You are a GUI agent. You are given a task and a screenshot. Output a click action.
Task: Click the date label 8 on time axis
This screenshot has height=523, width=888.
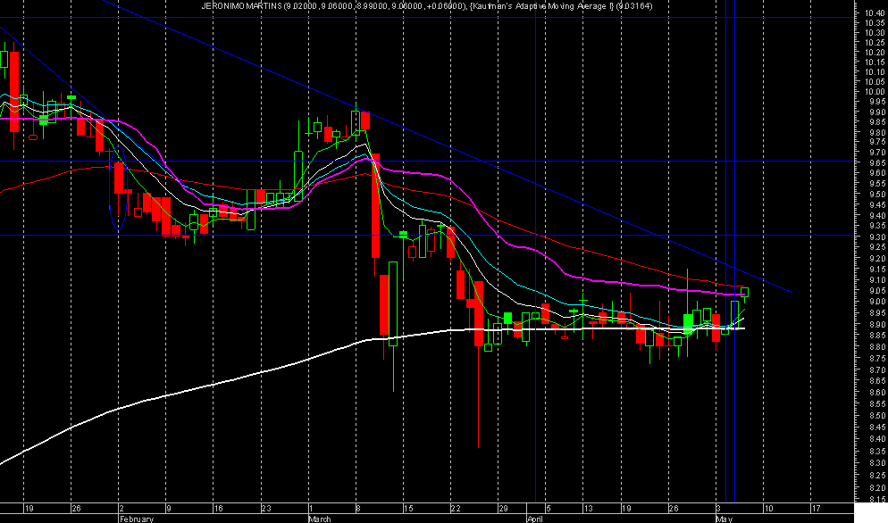pyautogui.click(x=358, y=509)
